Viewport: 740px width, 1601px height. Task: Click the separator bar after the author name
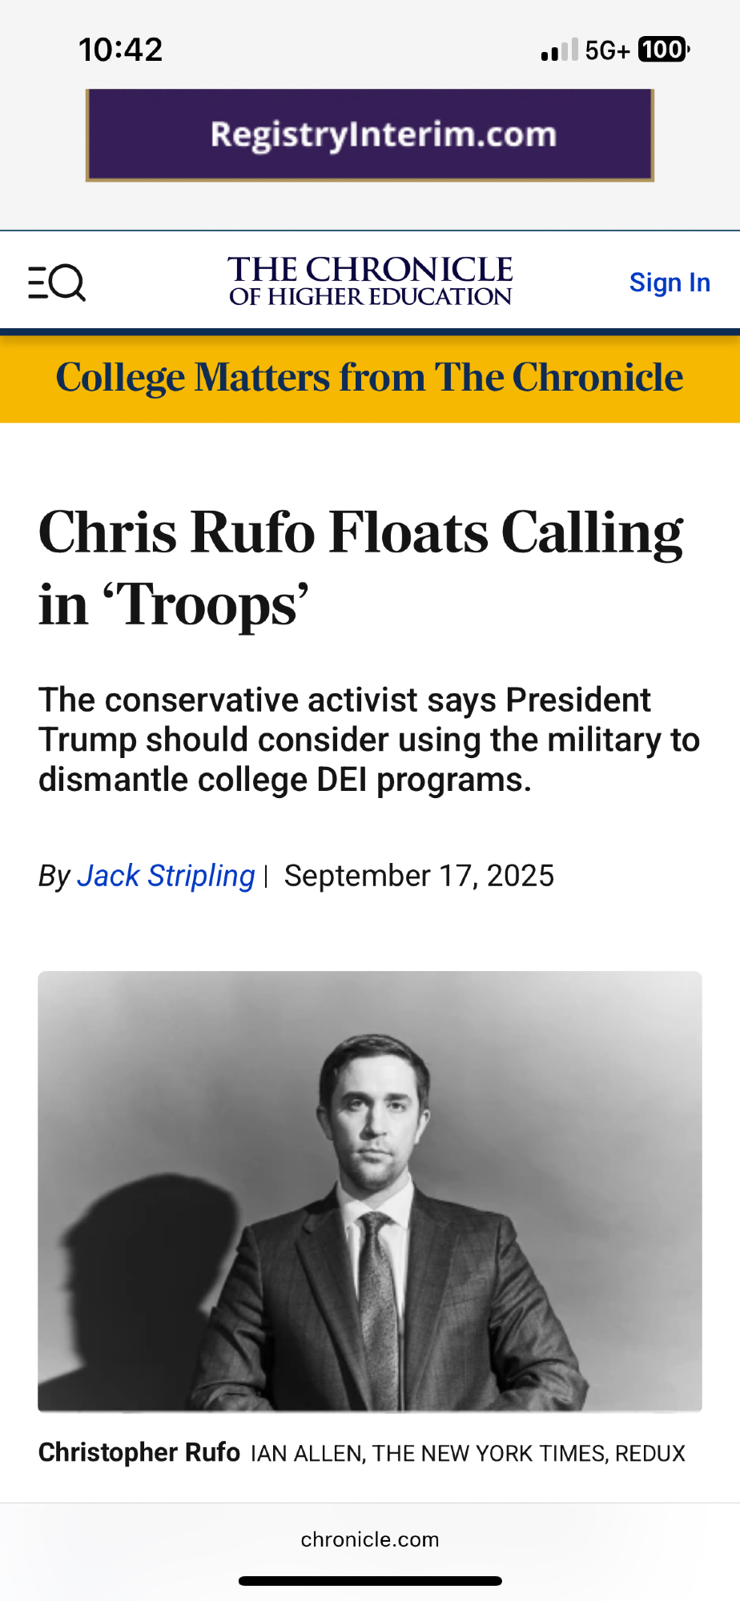pyautogui.click(x=266, y=876)
